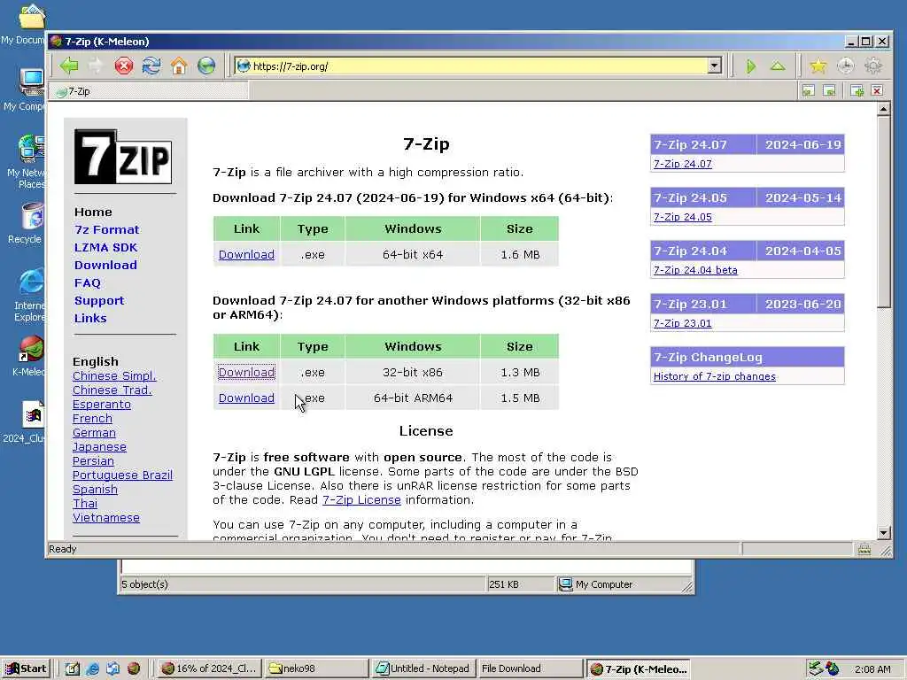Click the https://7-zip.org/ address field
The height and width of the screenshot is (680, 907).
(x=471, y=66)
